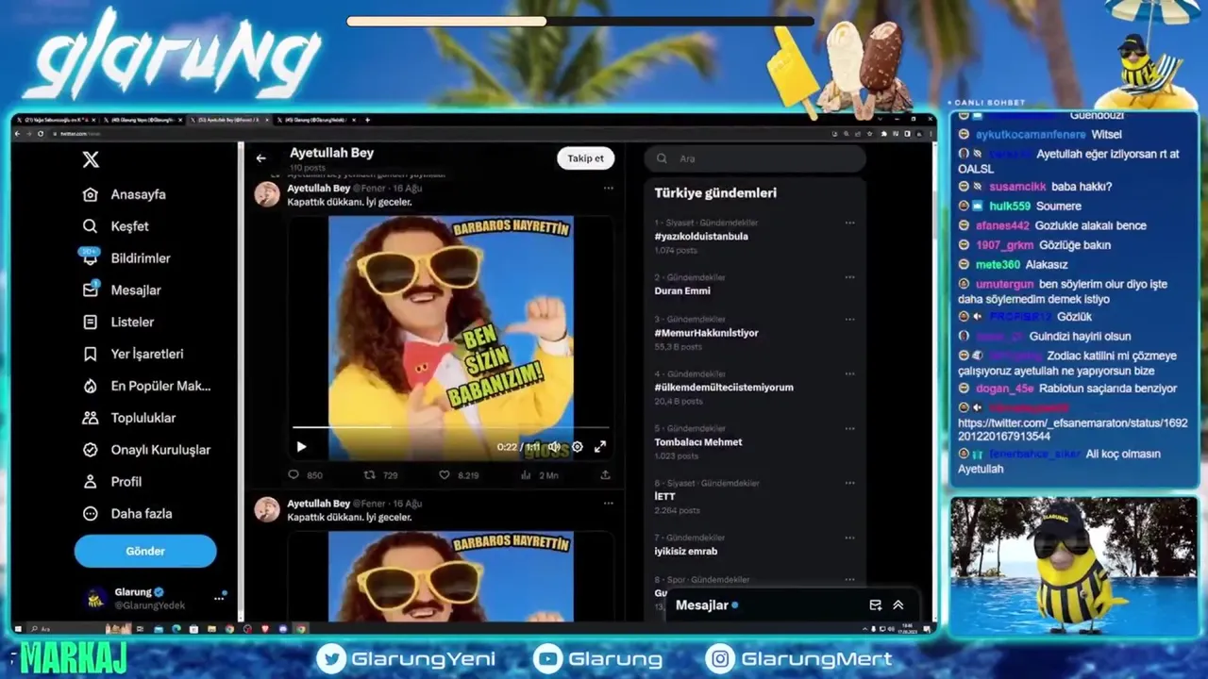Enter fullscreen on the first video

(600, 447)
